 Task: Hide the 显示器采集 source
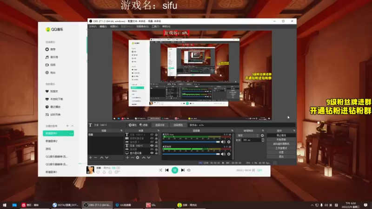(152, 153)
